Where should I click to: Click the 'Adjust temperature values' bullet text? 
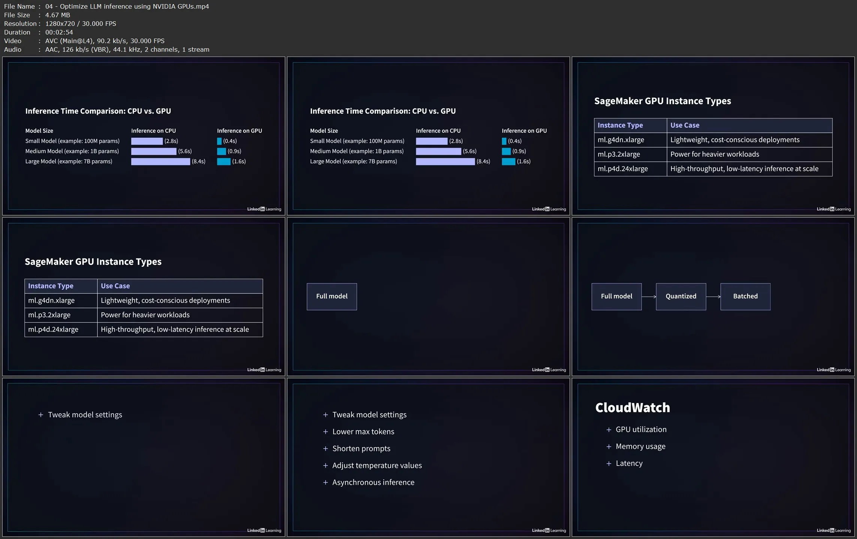(x=377, y=465)
